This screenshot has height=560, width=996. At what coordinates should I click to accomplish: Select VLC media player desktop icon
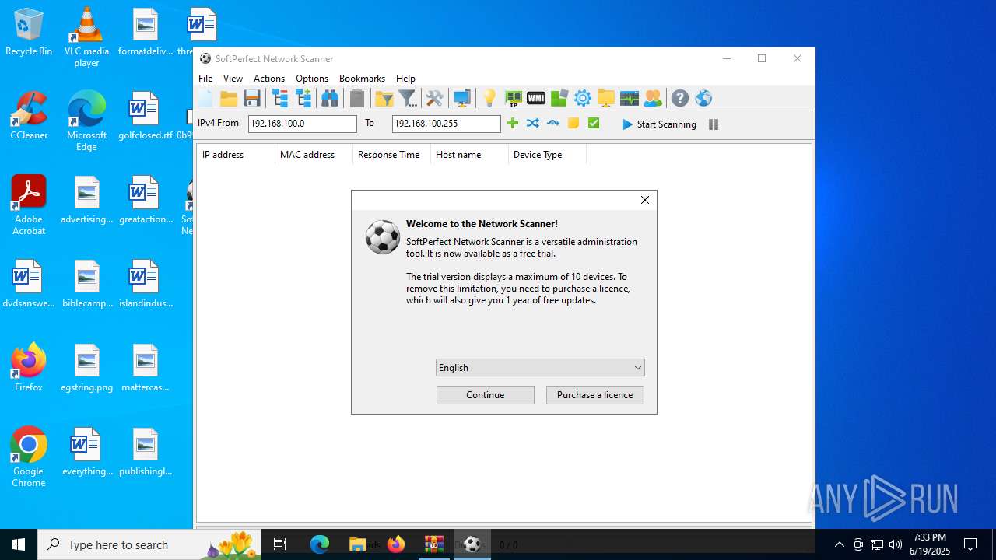point(86,37)
